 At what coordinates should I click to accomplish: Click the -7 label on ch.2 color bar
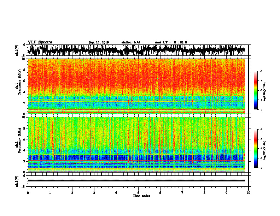coord(261,168)
